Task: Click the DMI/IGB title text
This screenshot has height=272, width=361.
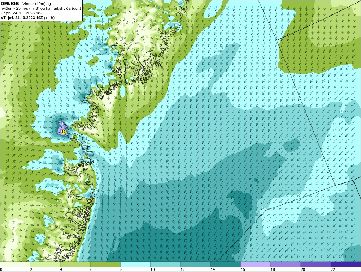Action: [x=10, y=4]
